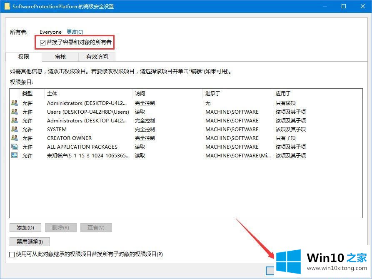The image size is (372, 279).
Task: Click the 查看(V) button
Action: click(96, 227)
